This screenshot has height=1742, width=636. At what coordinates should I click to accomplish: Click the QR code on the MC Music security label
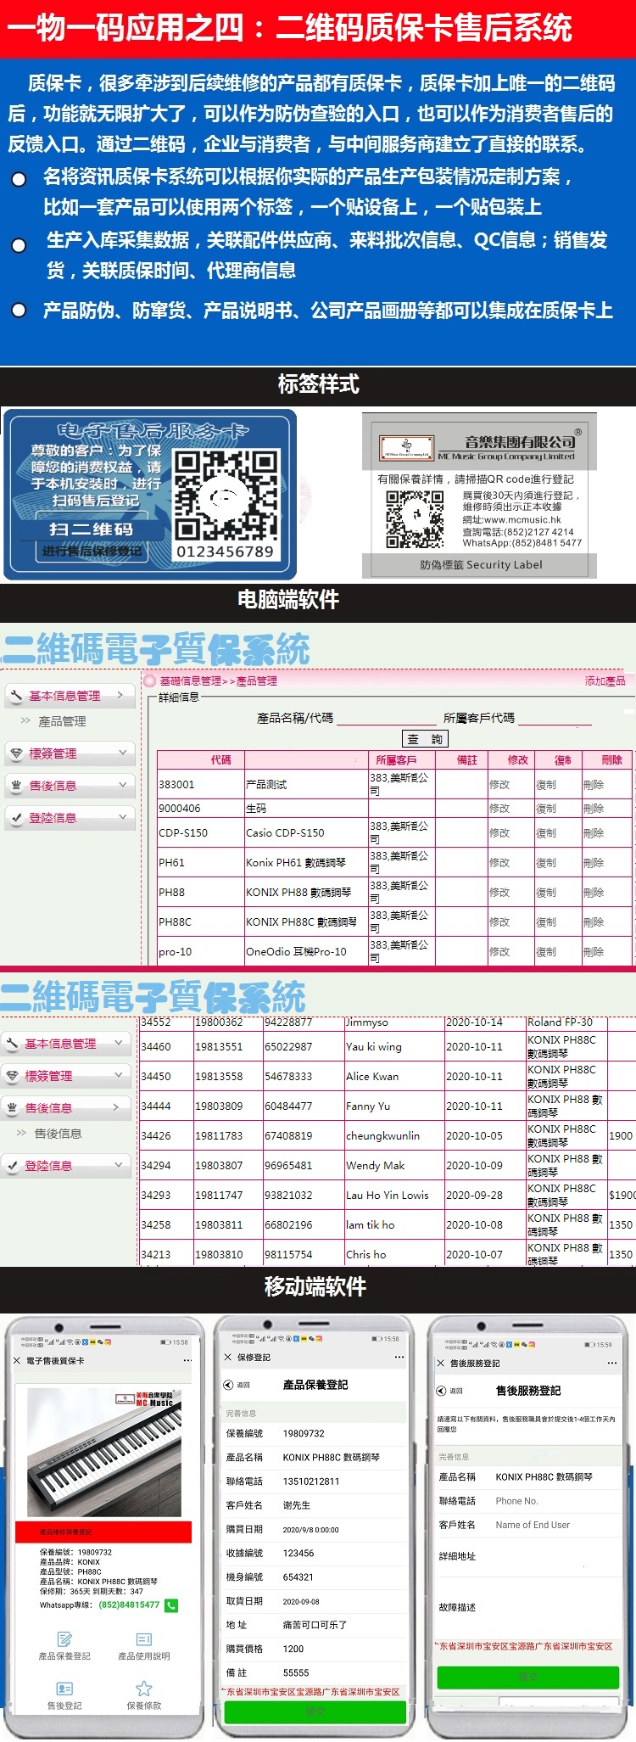(x=415, y=518)
